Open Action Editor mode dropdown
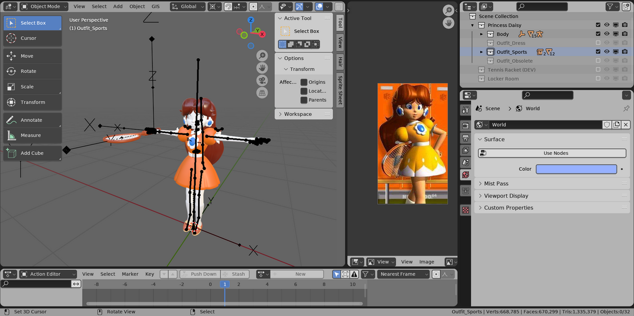The height and width of the screenshot is (316, 634). [x=48, y=274]
